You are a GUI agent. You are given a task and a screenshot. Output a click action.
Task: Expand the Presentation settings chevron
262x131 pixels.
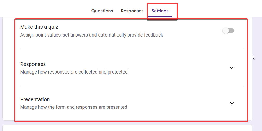click(x=232, y=103)
